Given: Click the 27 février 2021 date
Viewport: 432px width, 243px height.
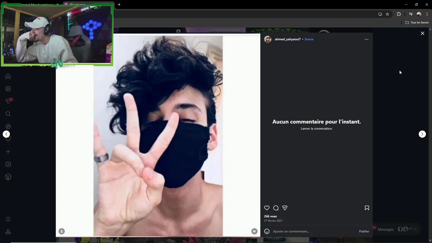Looking at the screenshot, I should 273,221.
